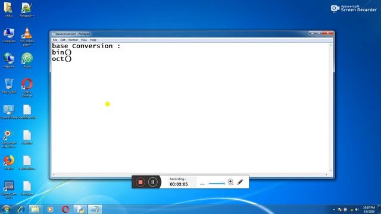Select the Control Panel desktop icon
381x214 pixels.
(x=9, y=112)
